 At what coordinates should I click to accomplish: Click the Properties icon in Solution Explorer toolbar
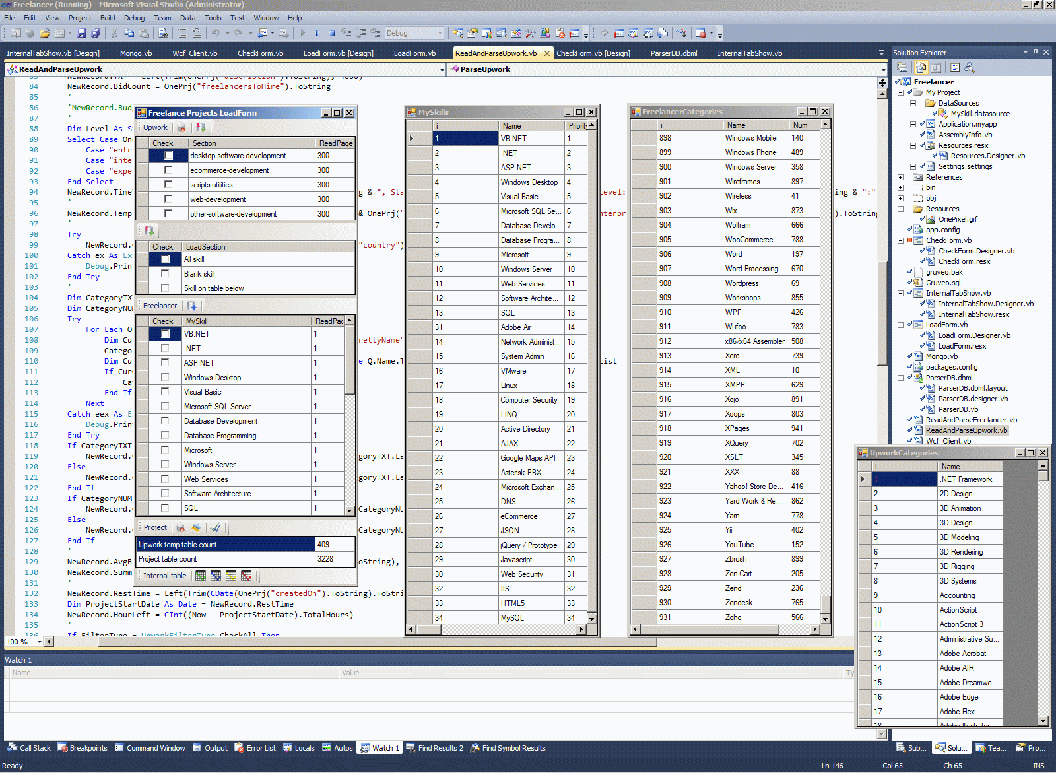[x=902, y=67]
